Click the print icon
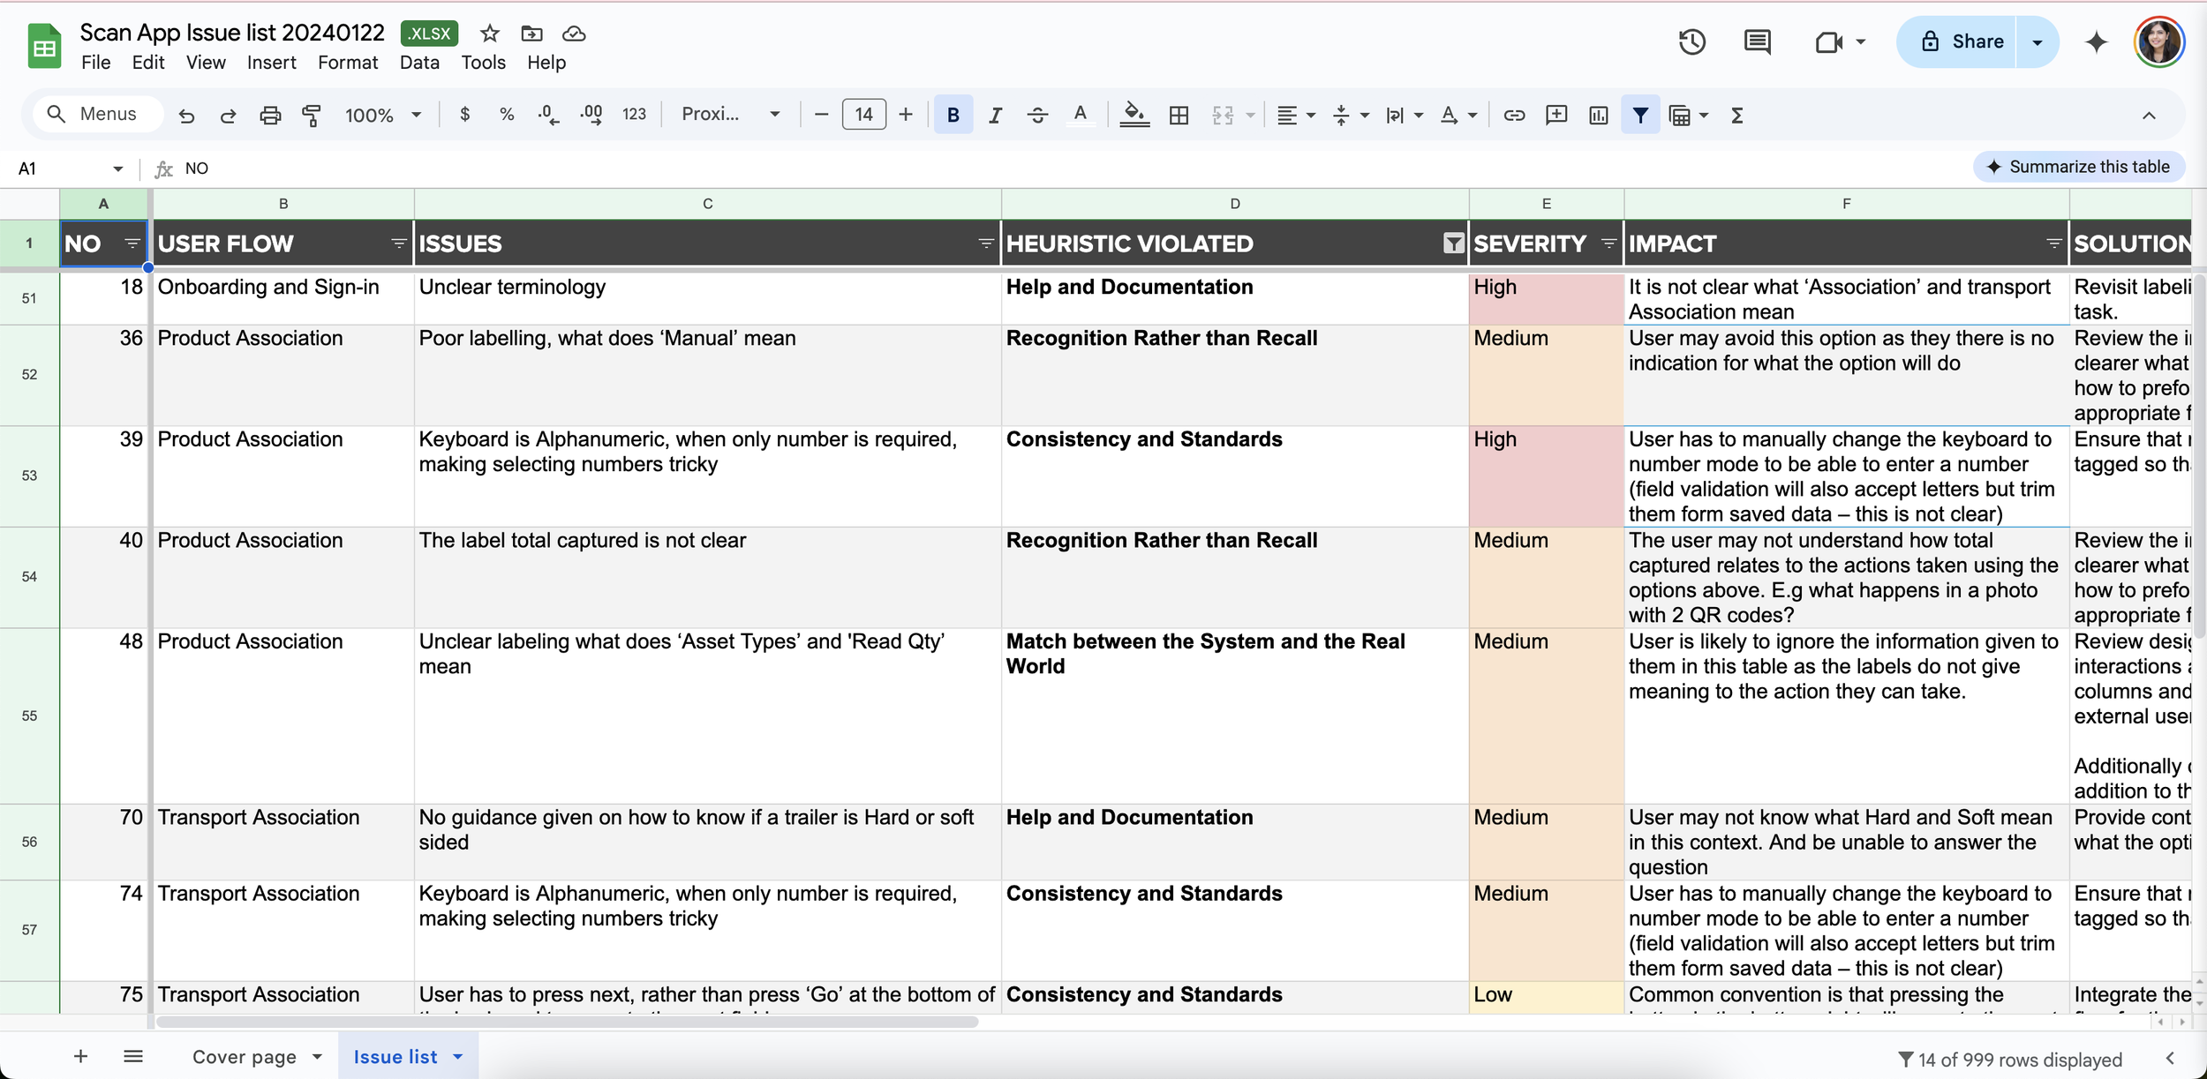Image resolution: width=2207 pixels, height=1079 pixels. [x=270, y=115]
